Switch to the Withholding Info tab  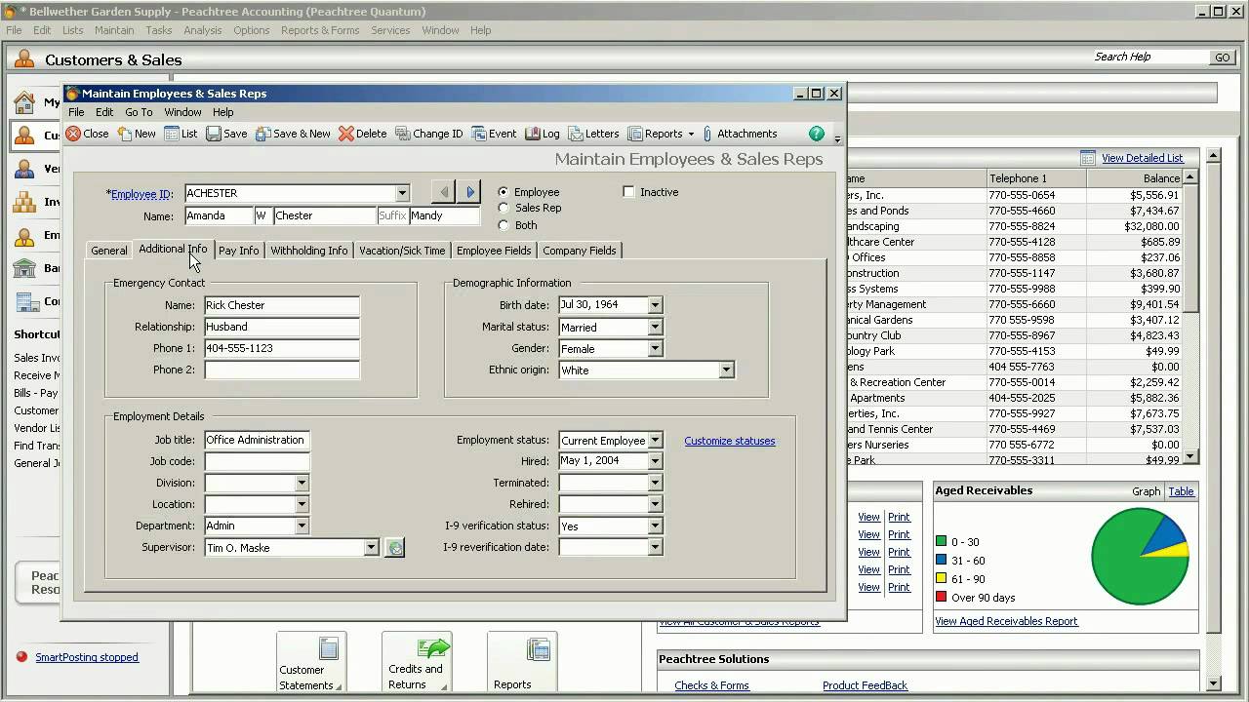[309, 251]
